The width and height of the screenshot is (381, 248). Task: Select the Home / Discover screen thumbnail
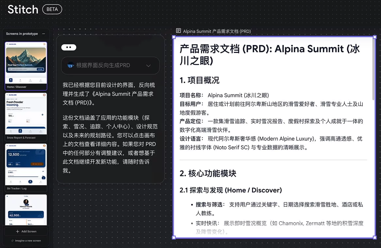[x=26, y=66]
